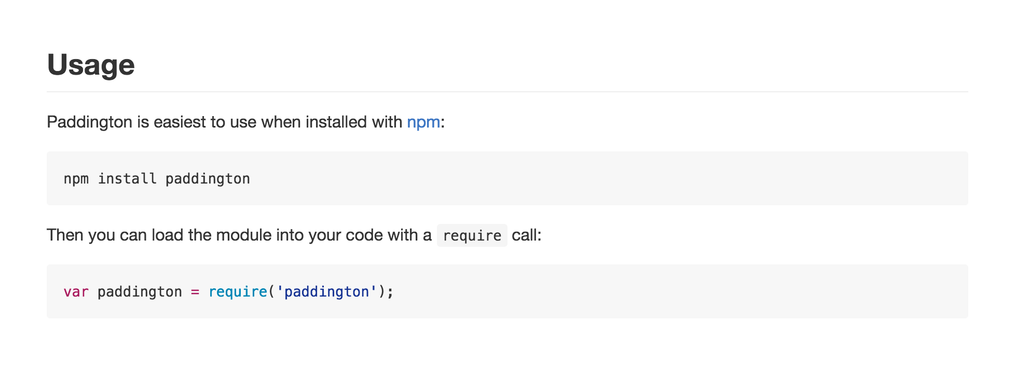
Task: Open the npm hyperlink
Action: coord(423,122)
